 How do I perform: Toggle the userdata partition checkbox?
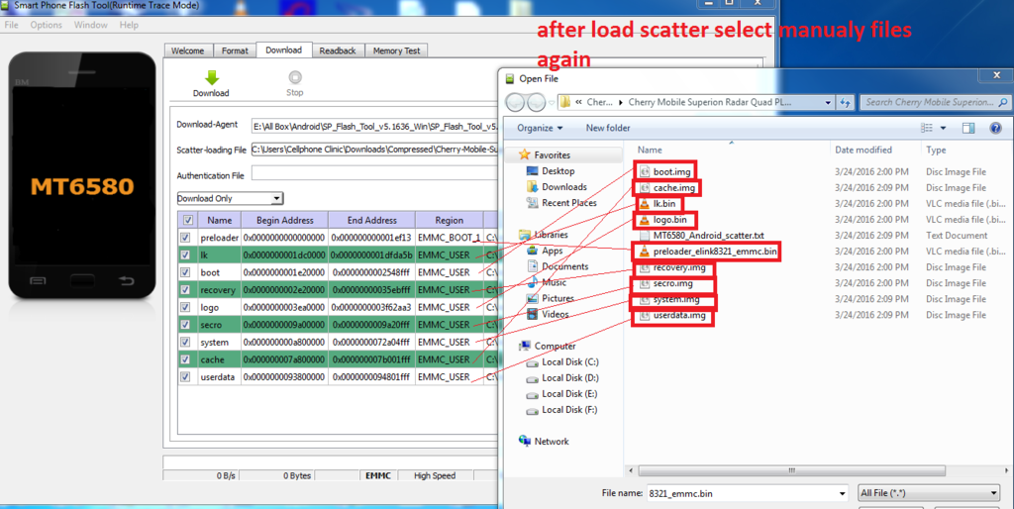(185, 377)
